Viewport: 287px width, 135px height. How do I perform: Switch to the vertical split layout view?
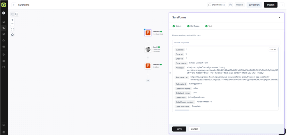[x=13, y=14]
